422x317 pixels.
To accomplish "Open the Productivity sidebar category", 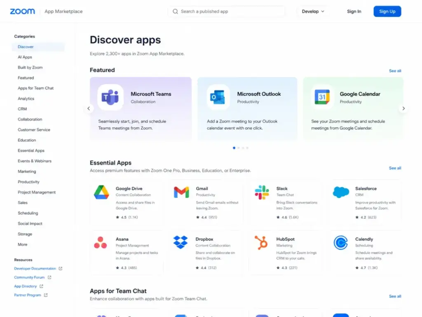I will [28, 182].
